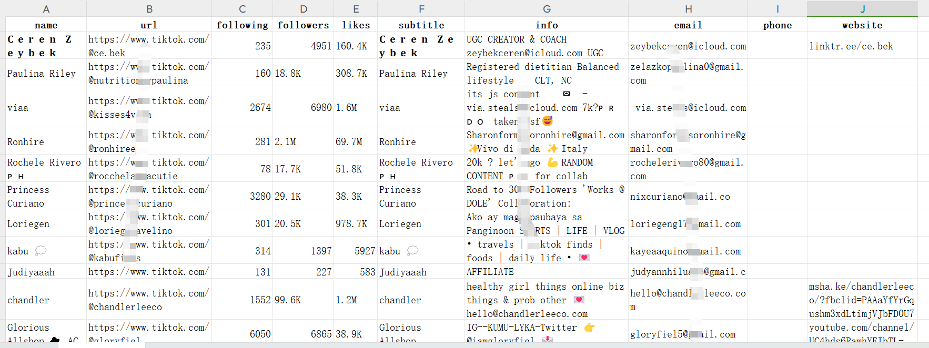The image size is (929, 348).
Task: Click the 'phone' header cell
Action: click(777, 25)
